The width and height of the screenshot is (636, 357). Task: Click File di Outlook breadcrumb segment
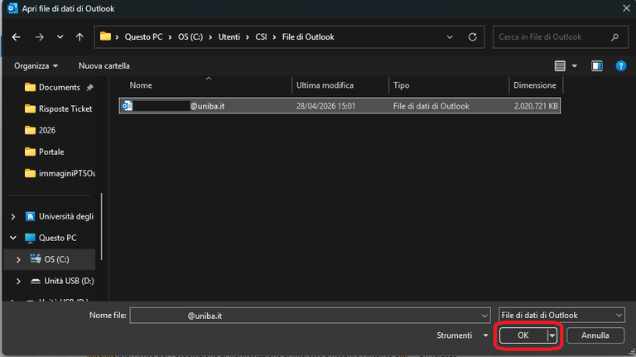click(308, 37)
